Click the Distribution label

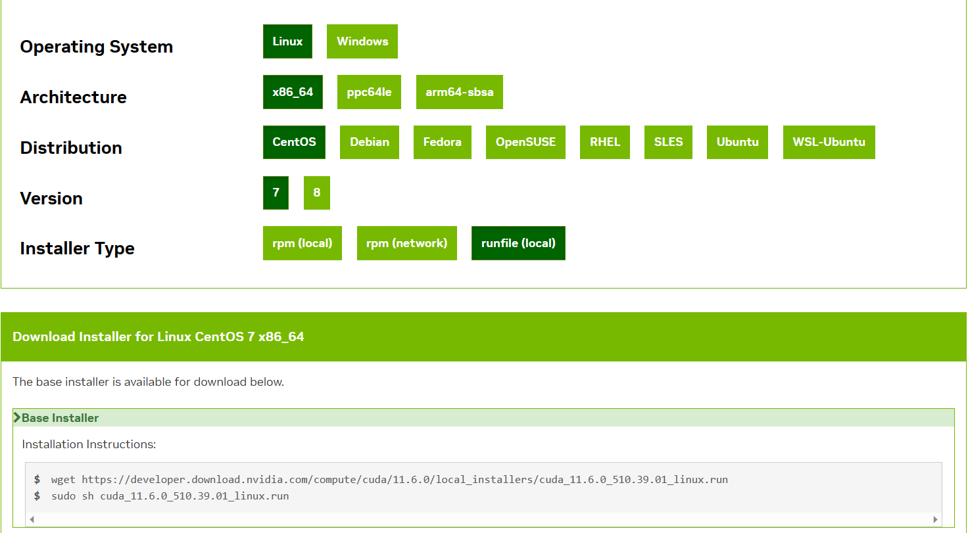coord(71,148)
